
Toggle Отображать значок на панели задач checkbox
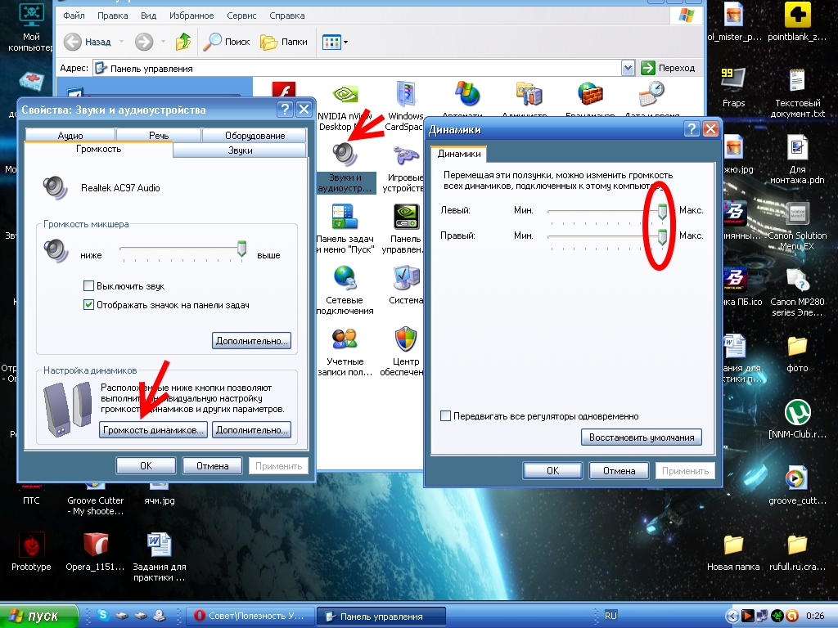pos(88,305)
